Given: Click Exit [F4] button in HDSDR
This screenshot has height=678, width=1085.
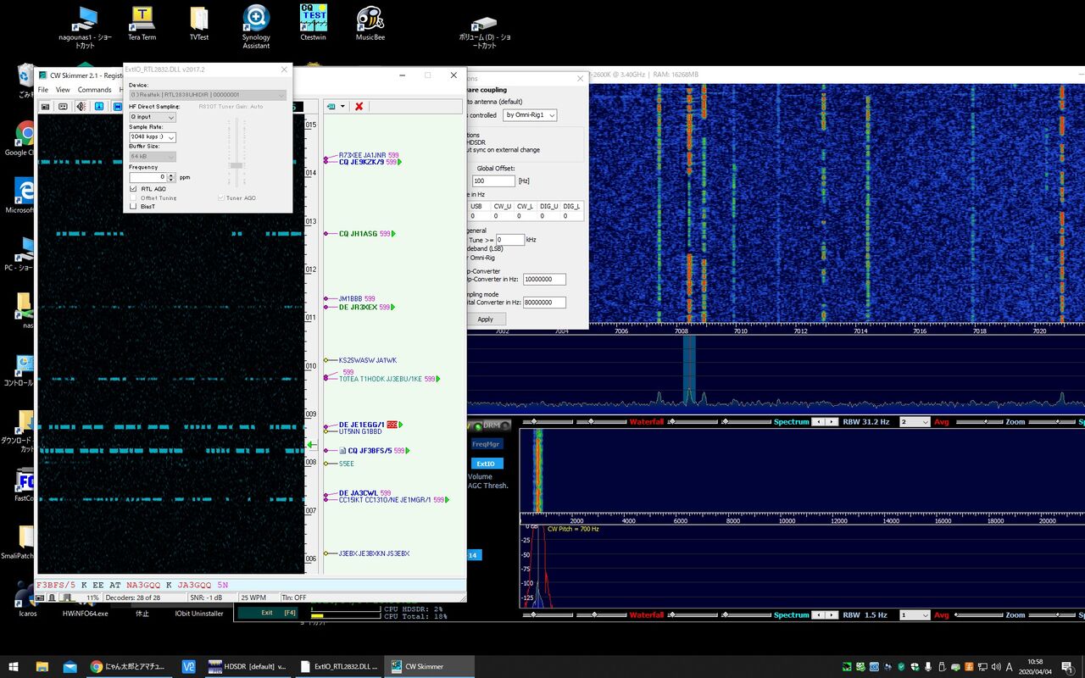Looking at the screenshot, I should pyautogui.click(x=267, y=612).
